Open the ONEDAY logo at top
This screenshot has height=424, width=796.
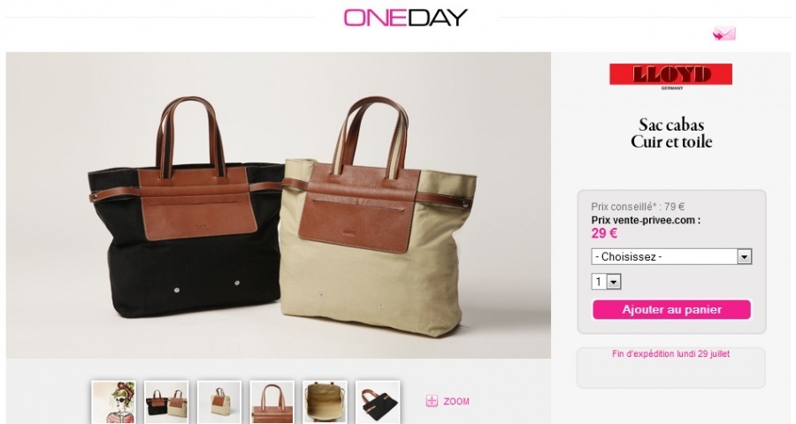pyautogui.click(x=405, y=18)
